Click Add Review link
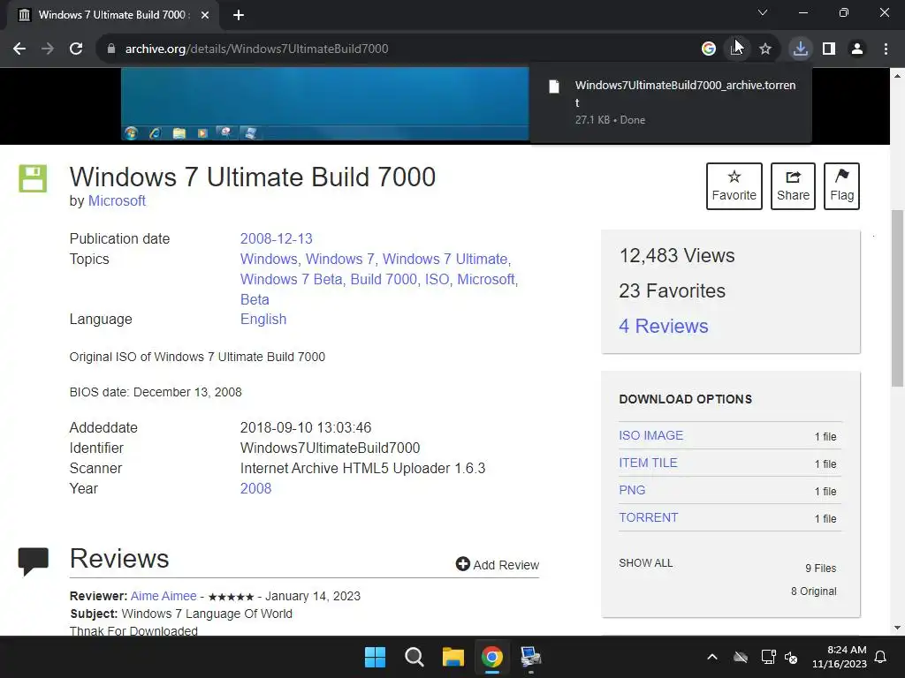905x678 pixels. (x=497, y=564)
